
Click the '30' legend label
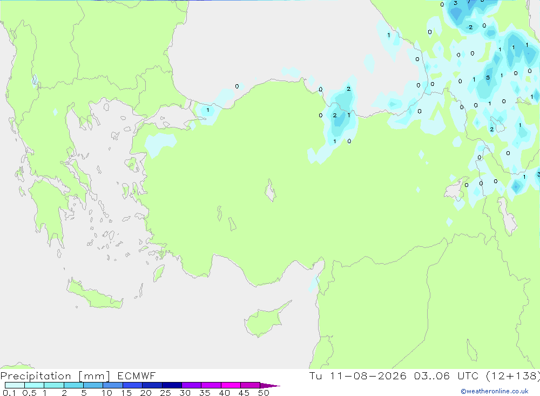click(185, 393)
